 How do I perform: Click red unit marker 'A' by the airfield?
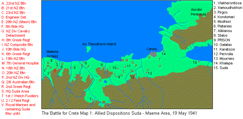[48, 63]
